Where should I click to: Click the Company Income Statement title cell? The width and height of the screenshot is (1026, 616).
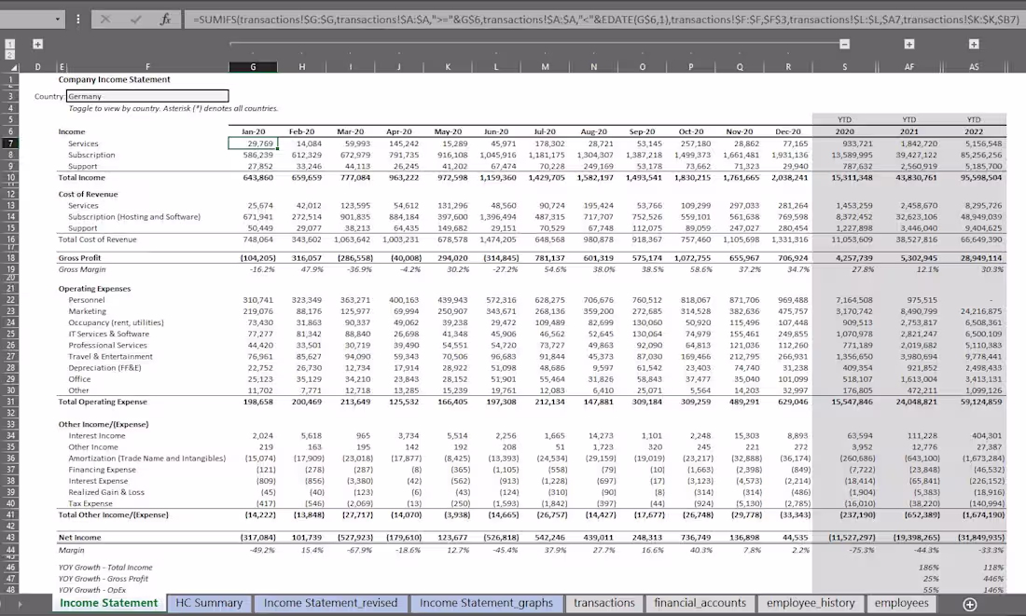click(x=114, y=80)
